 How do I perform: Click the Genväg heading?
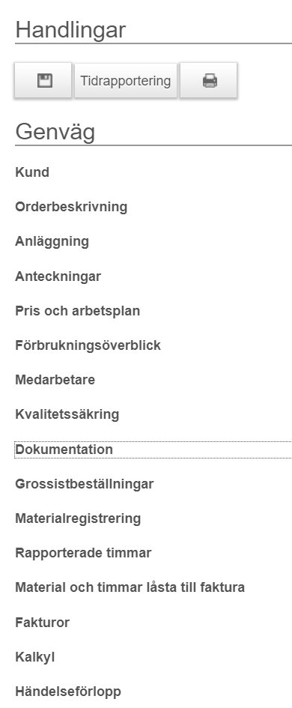(x=55, y=132)
